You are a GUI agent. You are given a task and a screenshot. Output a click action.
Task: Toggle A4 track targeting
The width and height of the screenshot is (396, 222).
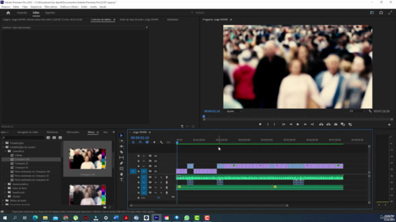tap(144, 193)
